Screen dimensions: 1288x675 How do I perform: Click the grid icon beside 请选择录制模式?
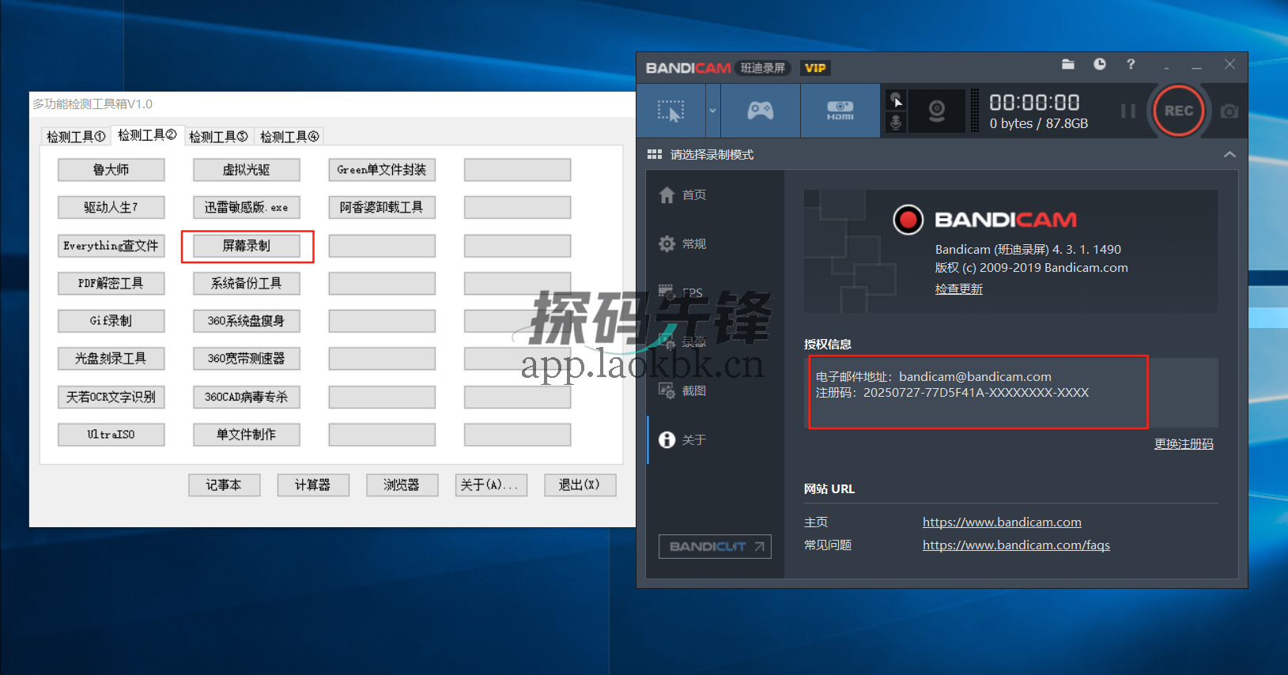click(x=655, y=154)
